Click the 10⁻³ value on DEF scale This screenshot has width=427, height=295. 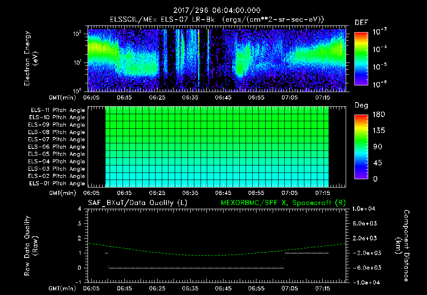pyautogui.click(x=379, y=32)
